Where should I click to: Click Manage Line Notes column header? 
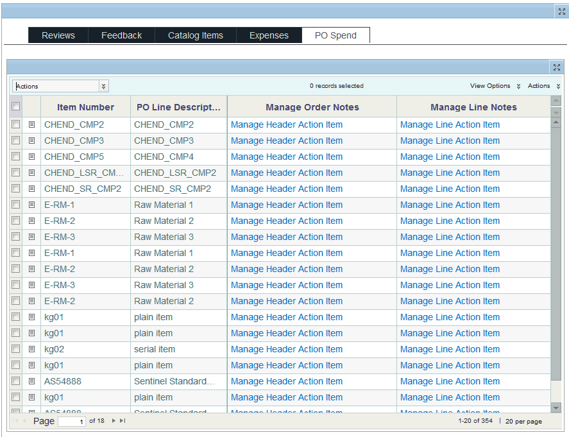pyautogui.click(x=473, y=107)
